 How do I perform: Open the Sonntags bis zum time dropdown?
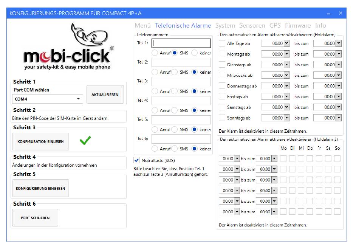coord(338,118)
